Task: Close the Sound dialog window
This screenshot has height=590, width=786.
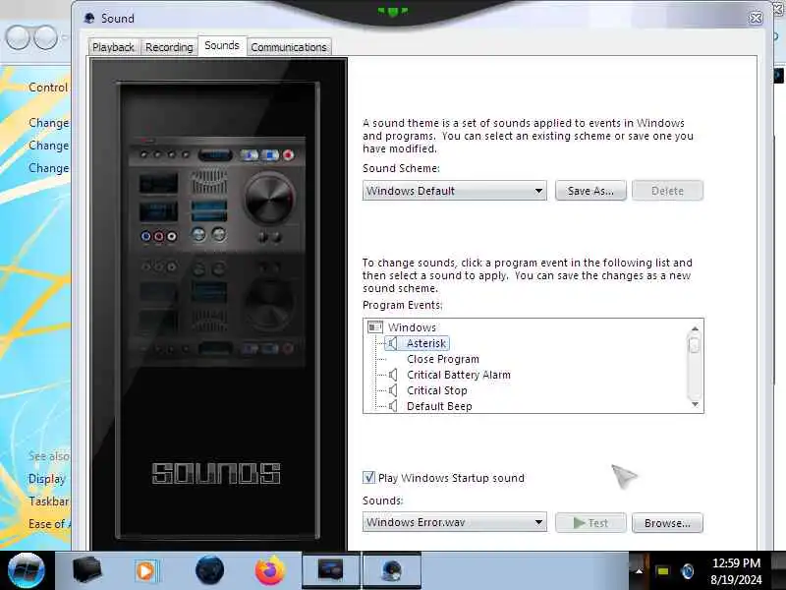Action: [x=756, y=18]
